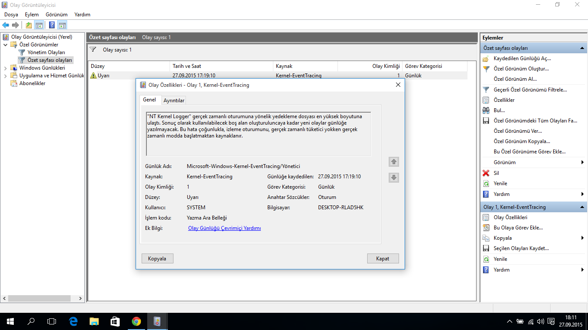The image size is (588, 330).
Task: Open Olay Günlüğü Çevrimiçi Yardımı link
Action: (x=224, y=228)
